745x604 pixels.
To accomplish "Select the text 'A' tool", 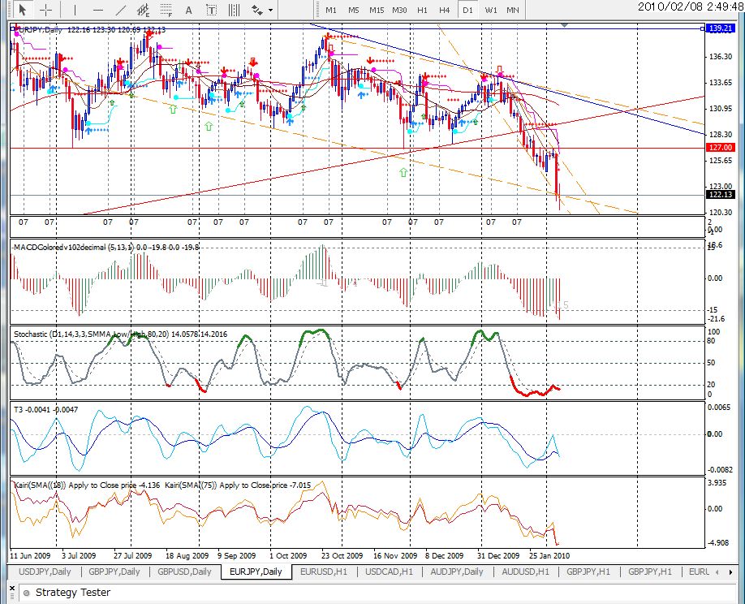I will 188,10.
